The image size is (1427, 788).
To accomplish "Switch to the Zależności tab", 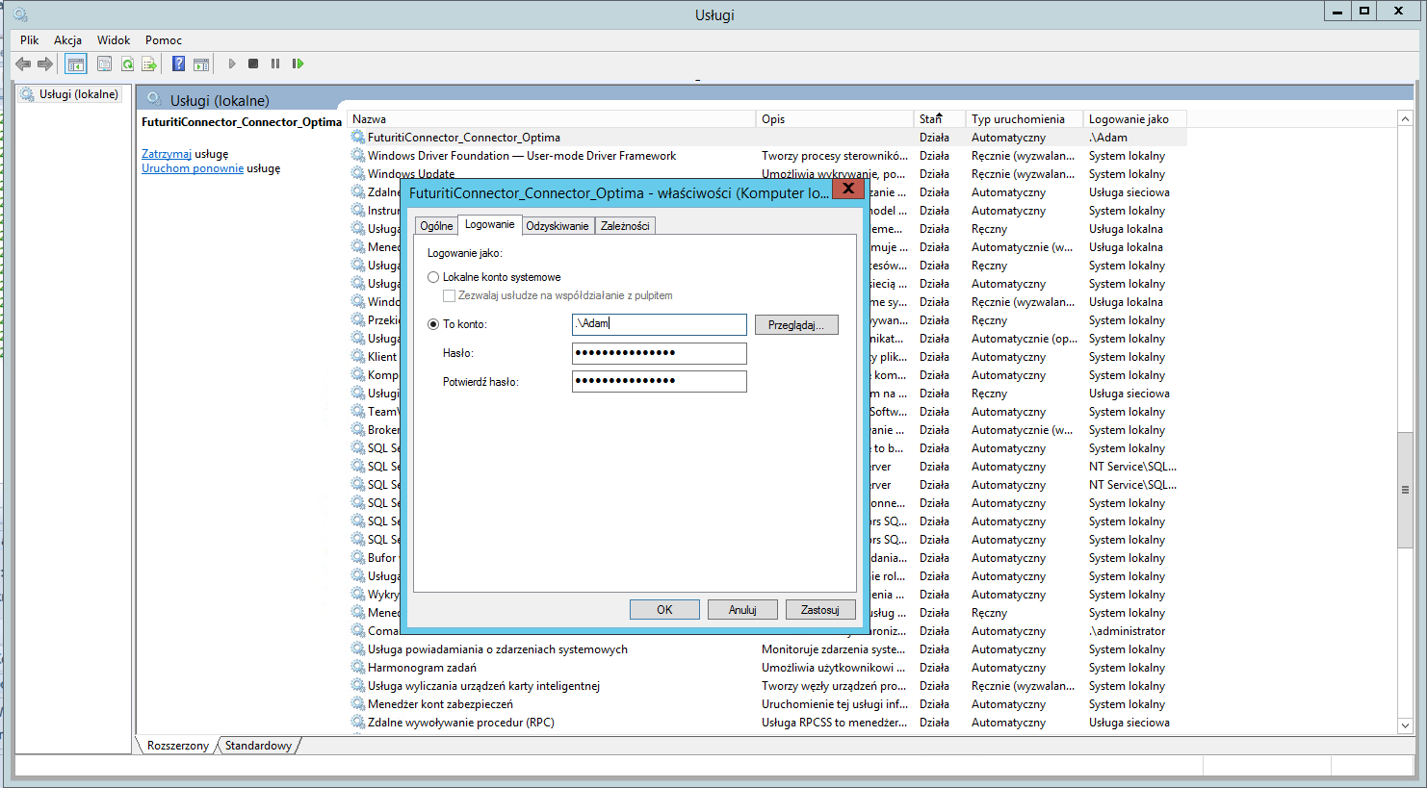I will tap(625, 226).
